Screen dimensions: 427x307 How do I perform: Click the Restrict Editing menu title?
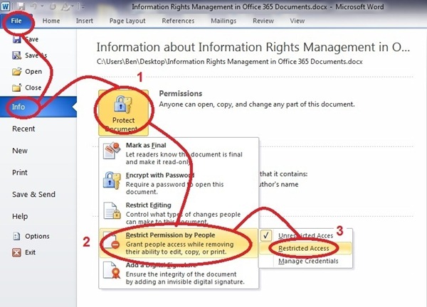pos(149,205)
